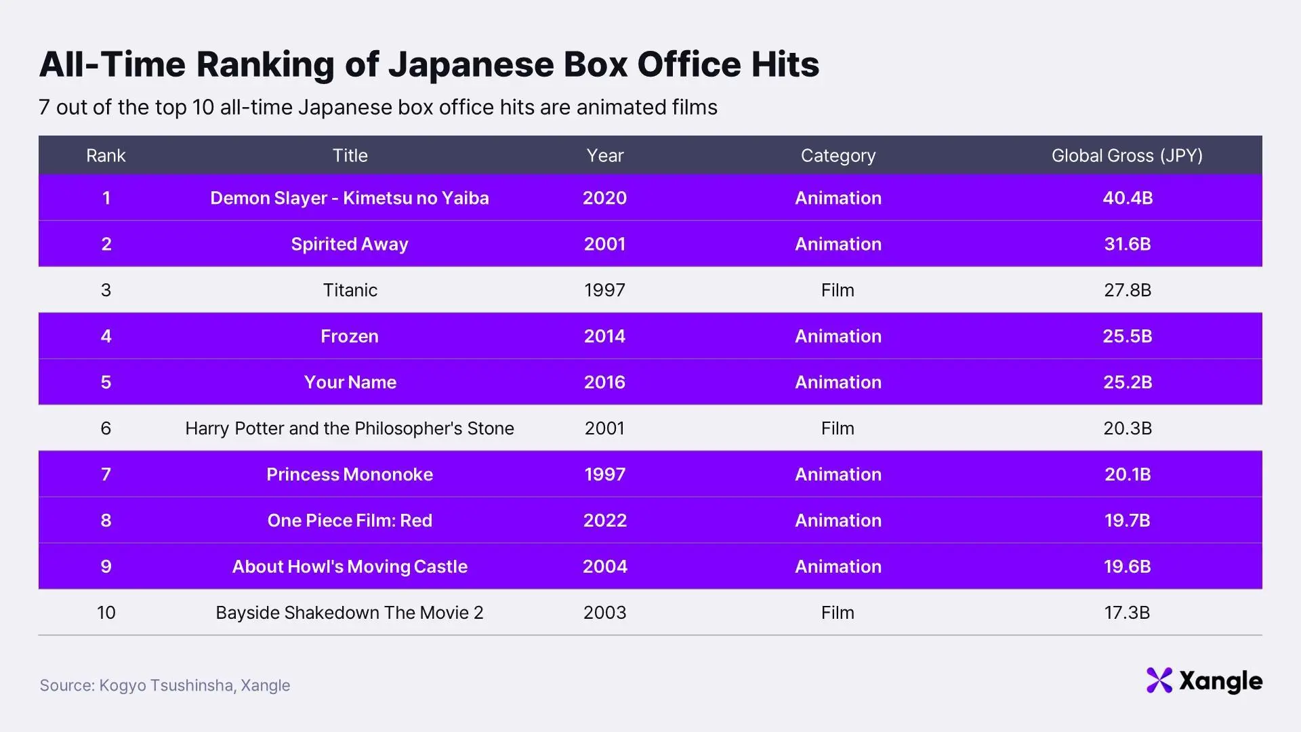Click 'Animation' category in Frozen row

tap(838, 336)
